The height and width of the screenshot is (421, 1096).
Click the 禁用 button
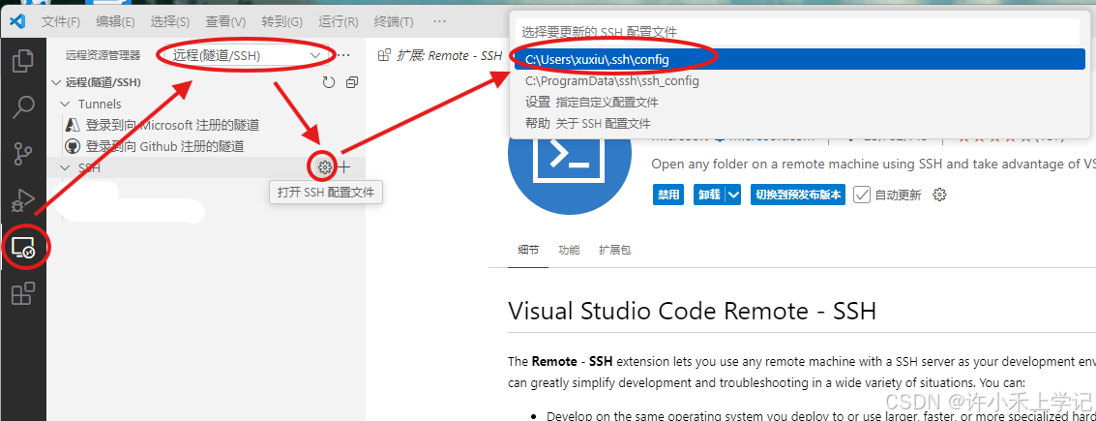point(668,195)
